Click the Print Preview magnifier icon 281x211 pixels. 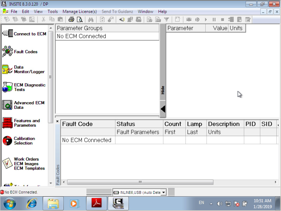click(x=79, y=19)
